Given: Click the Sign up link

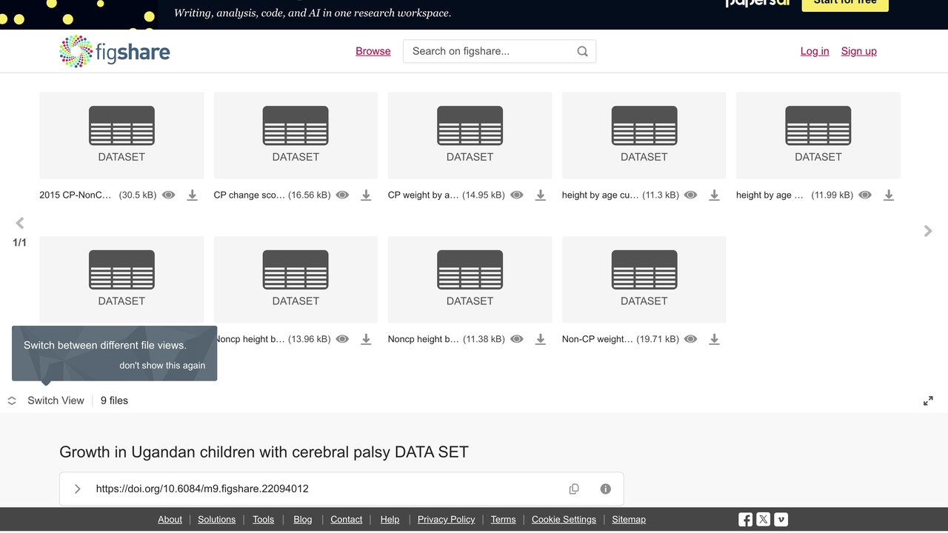Looking at the screenshot, I should [859, 51].
